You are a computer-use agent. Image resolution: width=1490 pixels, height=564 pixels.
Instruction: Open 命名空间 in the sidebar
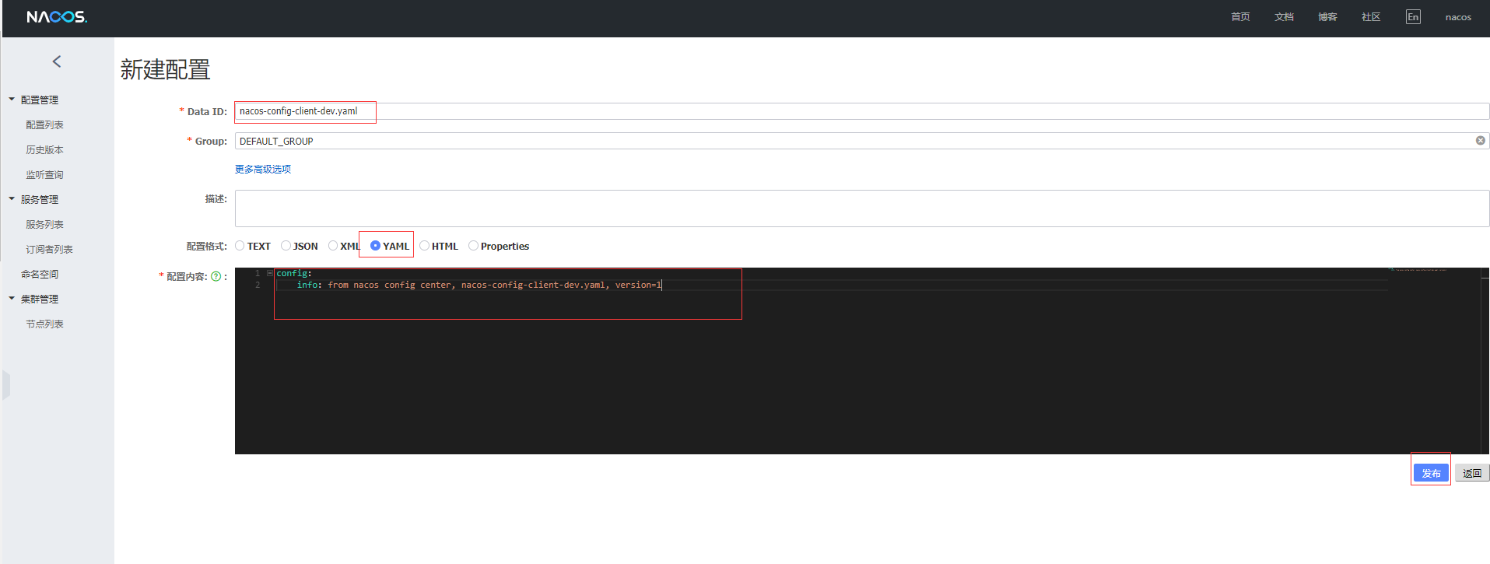click(40, 275)
